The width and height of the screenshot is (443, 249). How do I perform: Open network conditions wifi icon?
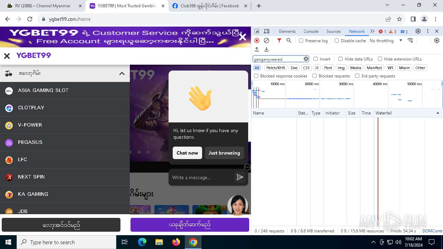tap(410, 40)
